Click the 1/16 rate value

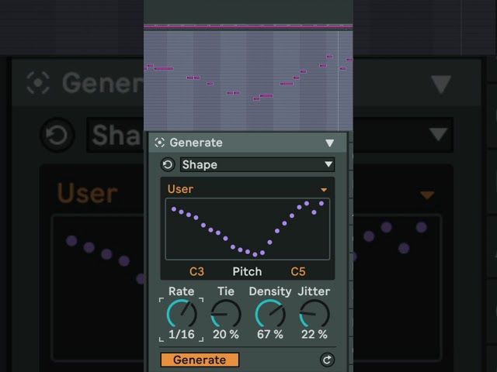[x=182, y=334]
